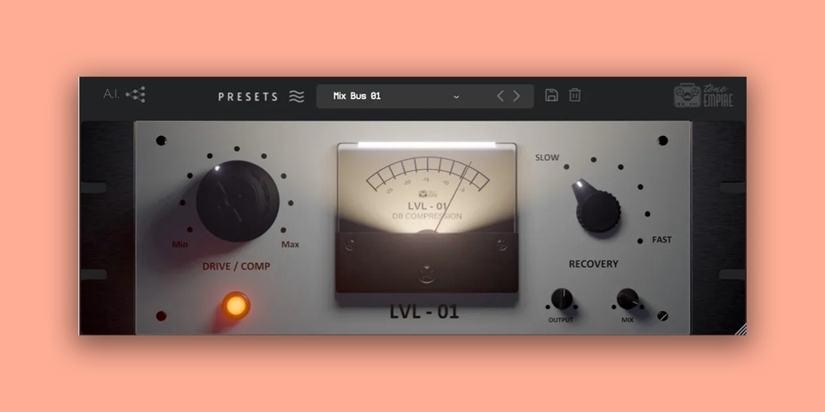Open the A.I. network icon
The image size is (825, 412).
point(136,95)
